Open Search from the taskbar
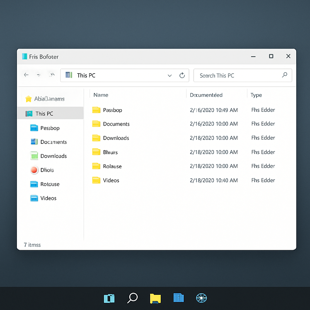 coord(133,298)
